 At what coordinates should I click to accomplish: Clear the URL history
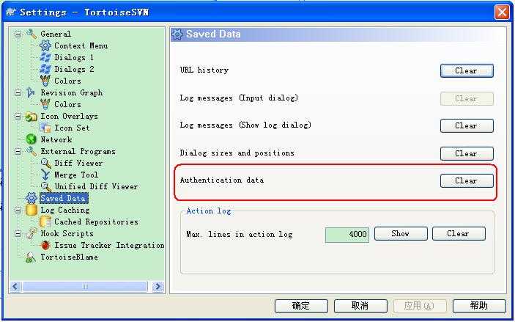pos(467,70)
